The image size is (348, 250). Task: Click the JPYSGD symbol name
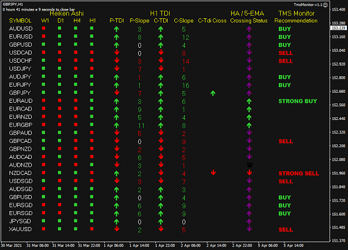click(x=20, y=221)
